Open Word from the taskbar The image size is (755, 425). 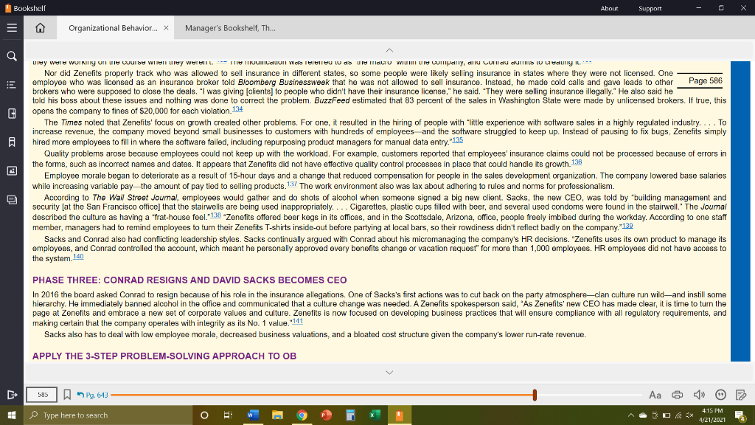pyautogui.click(x=253, y=415)
